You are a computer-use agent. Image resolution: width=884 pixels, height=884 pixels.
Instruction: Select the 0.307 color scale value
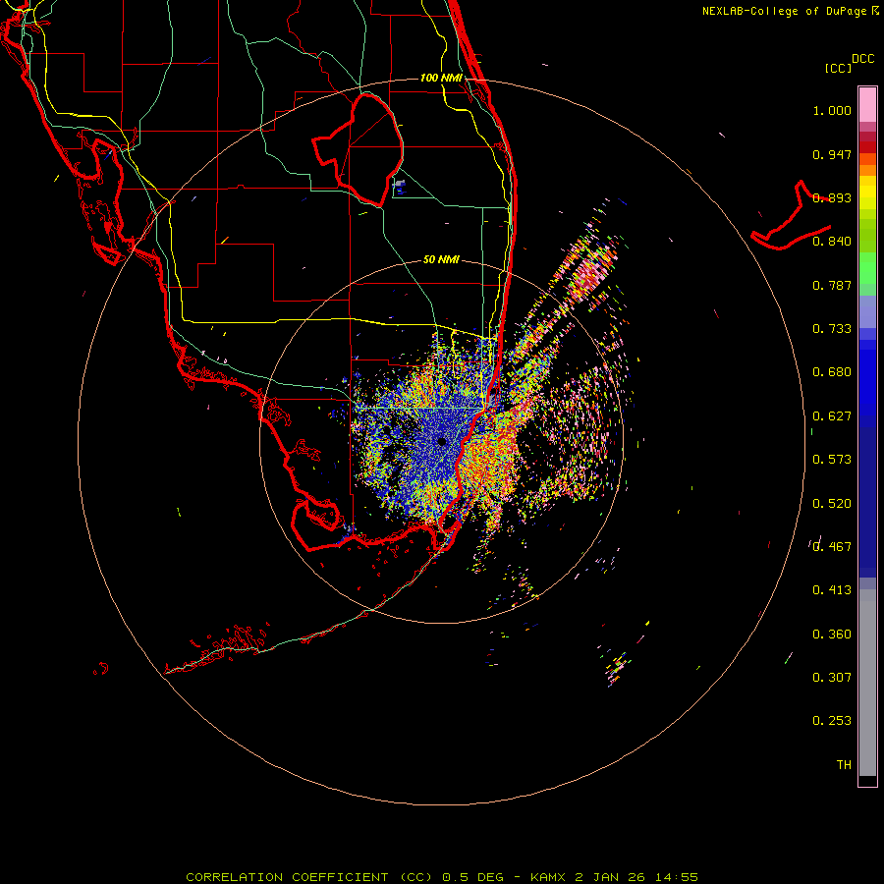pos(832,678)
